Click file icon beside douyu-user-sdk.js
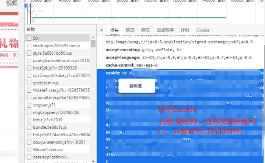This screenshot has width=265, height=163. tap(29, 142)
